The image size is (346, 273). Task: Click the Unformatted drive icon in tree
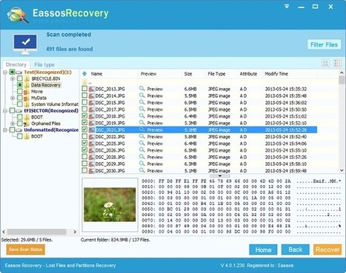point(19,130)
